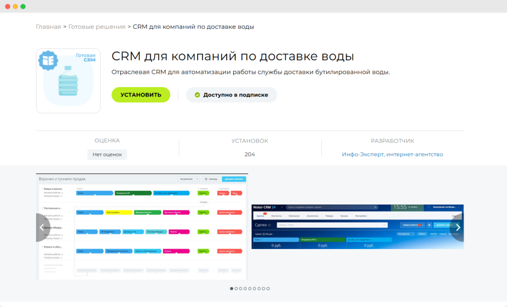Click the ОЦЕНКА label

(x=107, y=141)
